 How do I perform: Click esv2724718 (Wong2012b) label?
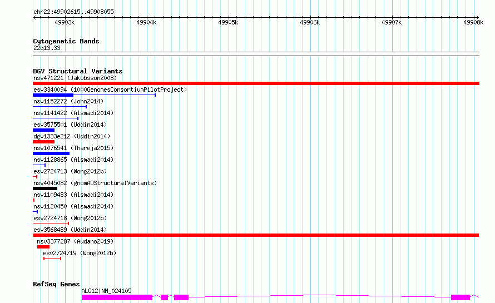point(70,218)
